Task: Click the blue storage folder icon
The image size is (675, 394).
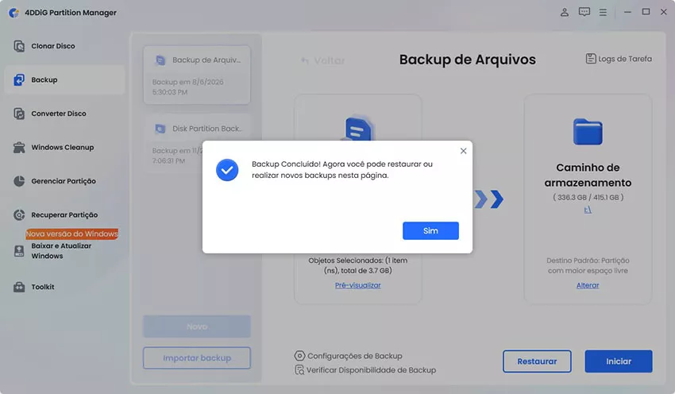Action: [x=588, y=131]
